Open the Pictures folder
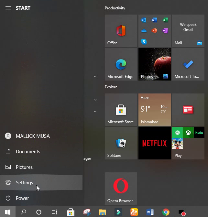 pyautogui.click(x=41, y=167)
